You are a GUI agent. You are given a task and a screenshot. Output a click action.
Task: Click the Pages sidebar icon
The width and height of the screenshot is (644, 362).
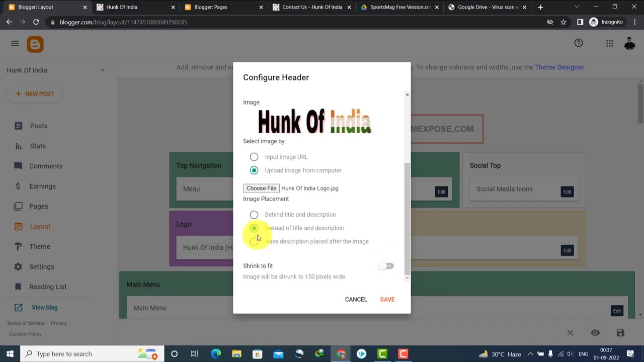point(18,206)
